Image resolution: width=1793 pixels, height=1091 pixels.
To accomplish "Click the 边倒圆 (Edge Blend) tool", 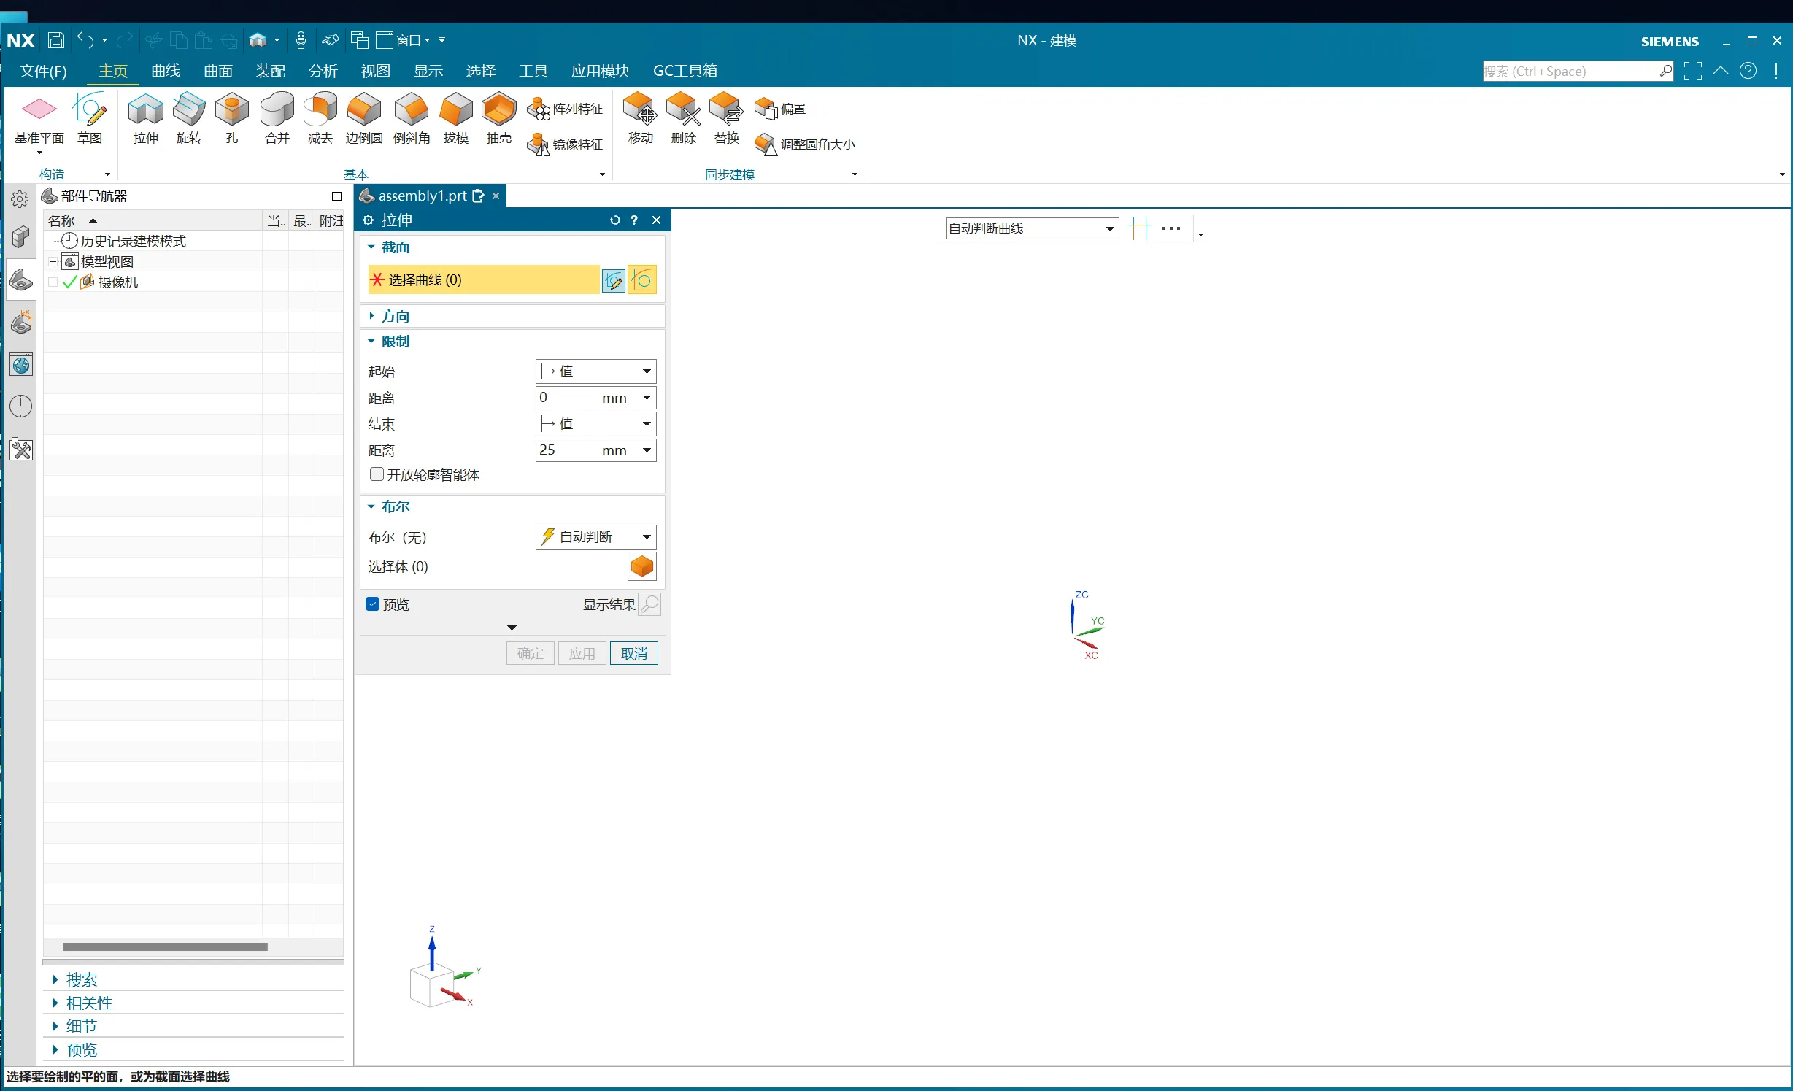I will (x=363, y=117).
